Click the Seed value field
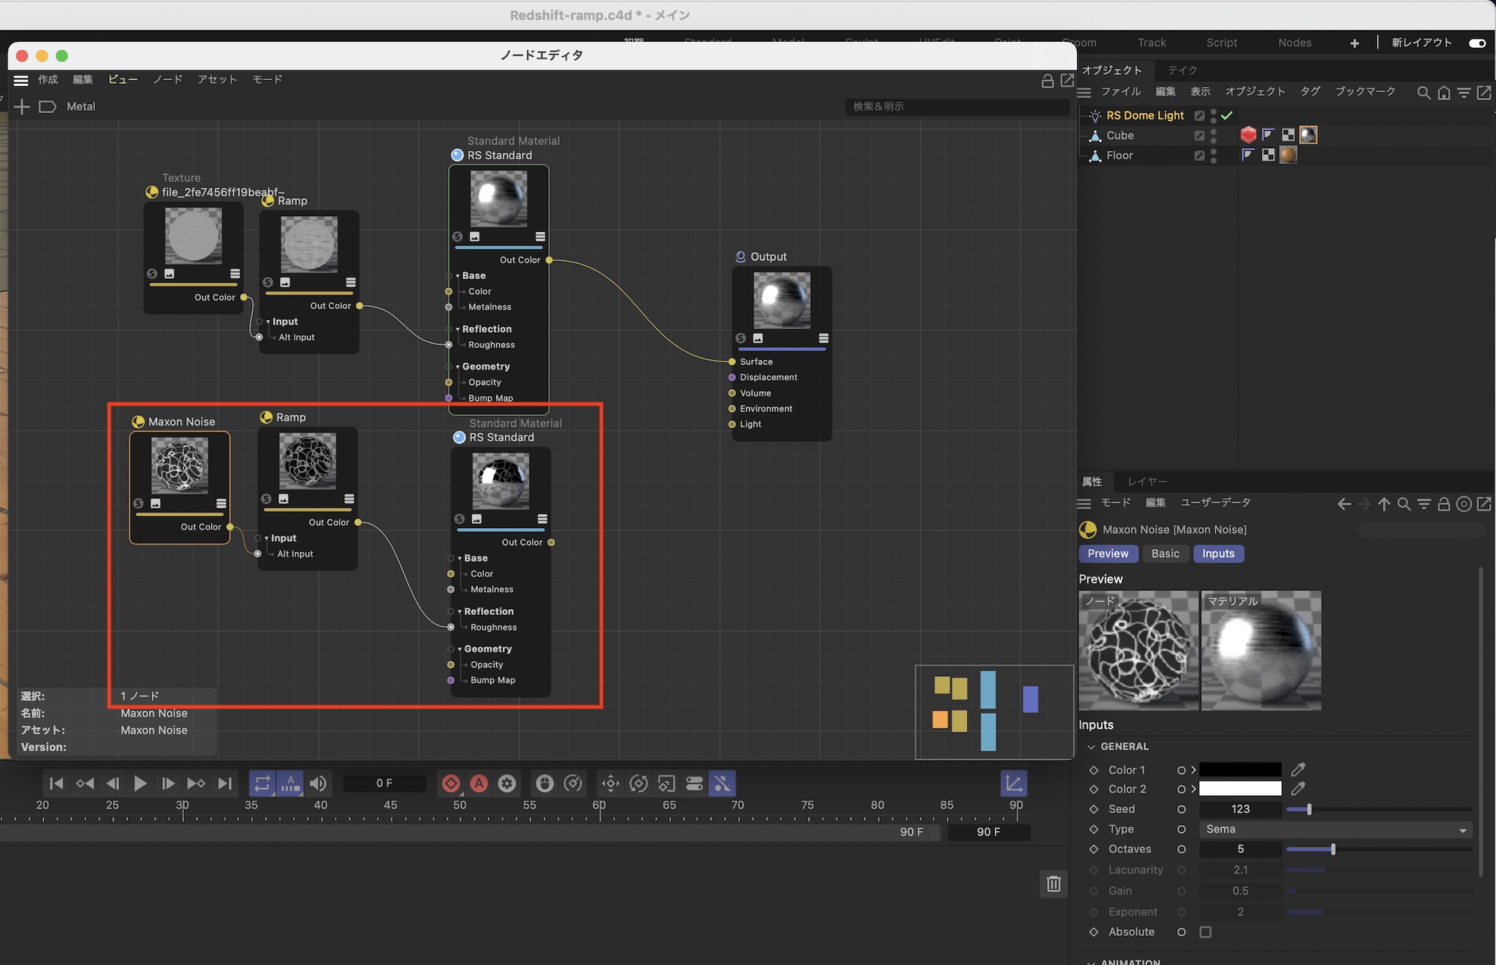 pos(1240,809)
